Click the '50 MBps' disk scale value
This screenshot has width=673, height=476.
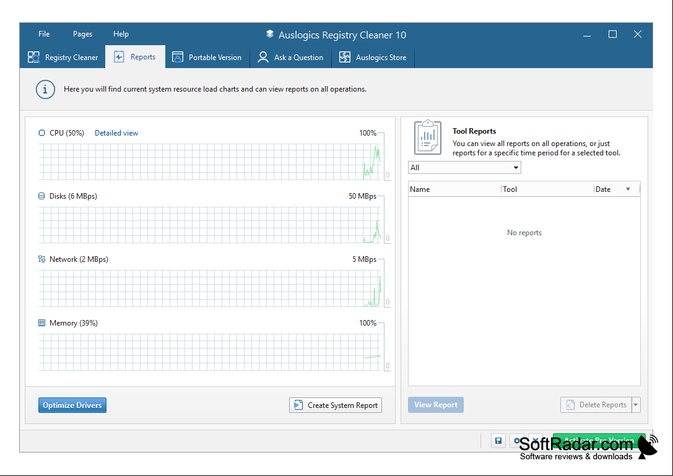click(x=362, y=196)
